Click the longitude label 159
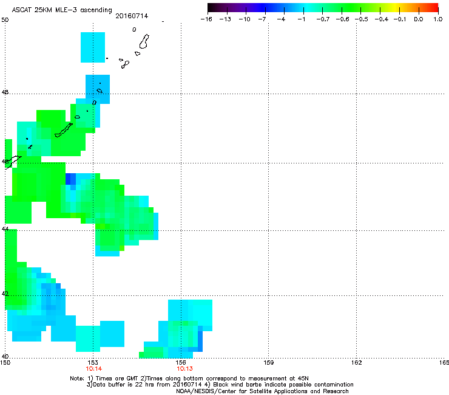Image resolution: width=449 pixels, height=395 pixels. 269,363
